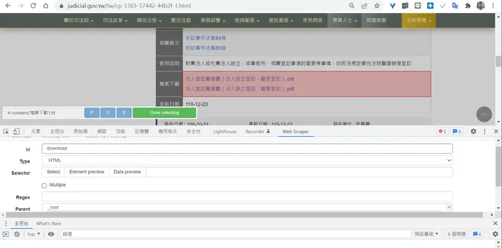Open the 常見問答 menu item

point(313,20)
